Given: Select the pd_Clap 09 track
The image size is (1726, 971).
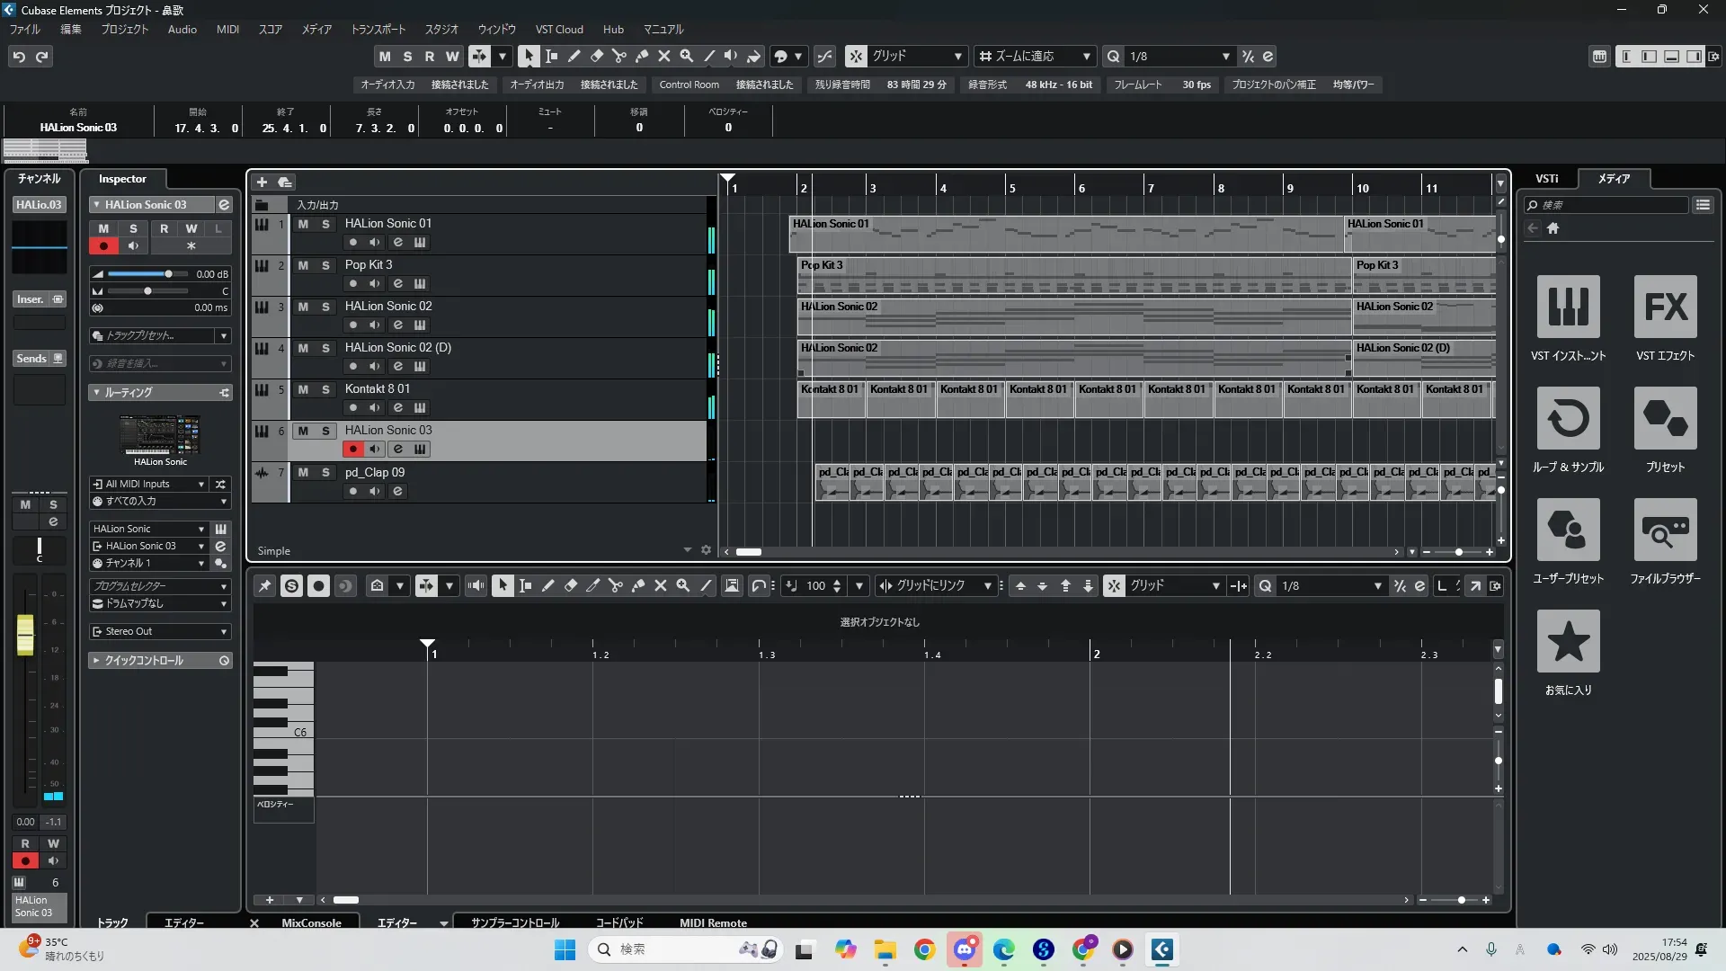Looking at the screenshot, I should pyautogui.click(x=374, y=472).
